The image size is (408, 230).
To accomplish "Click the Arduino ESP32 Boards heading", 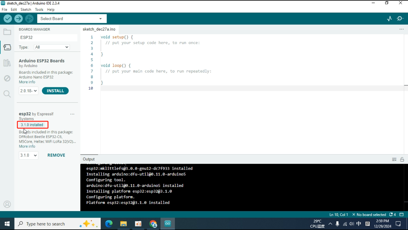I will click(x=42, y=61).
